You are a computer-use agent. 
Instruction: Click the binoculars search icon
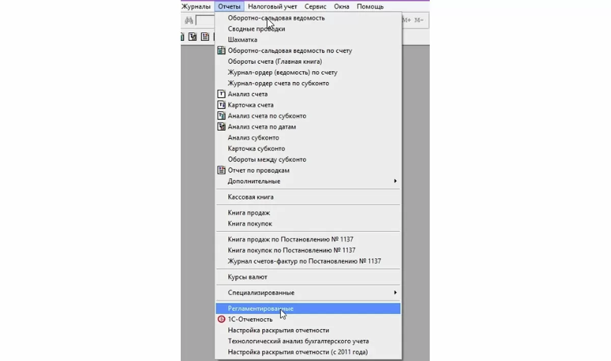pos(189,20)
